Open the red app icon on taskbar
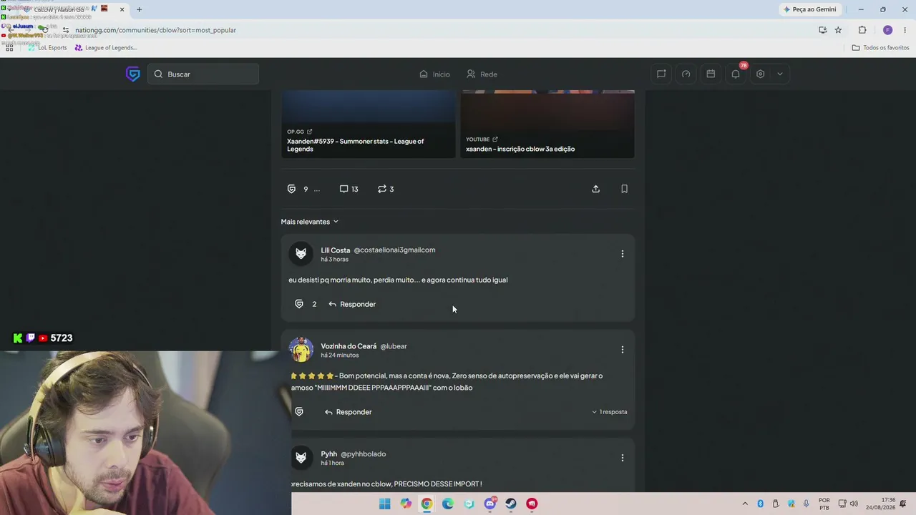 click(x=532, y=504)
